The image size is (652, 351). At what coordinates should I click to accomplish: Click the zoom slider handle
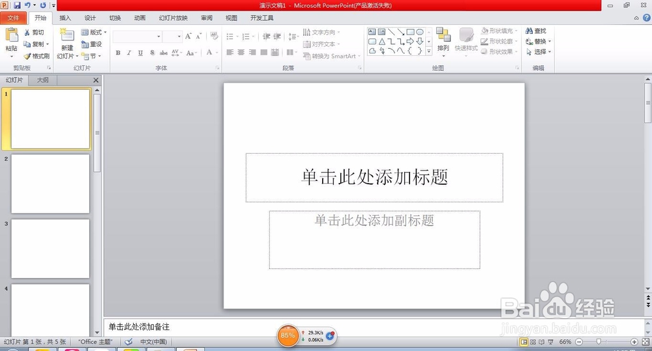(599, 341)
